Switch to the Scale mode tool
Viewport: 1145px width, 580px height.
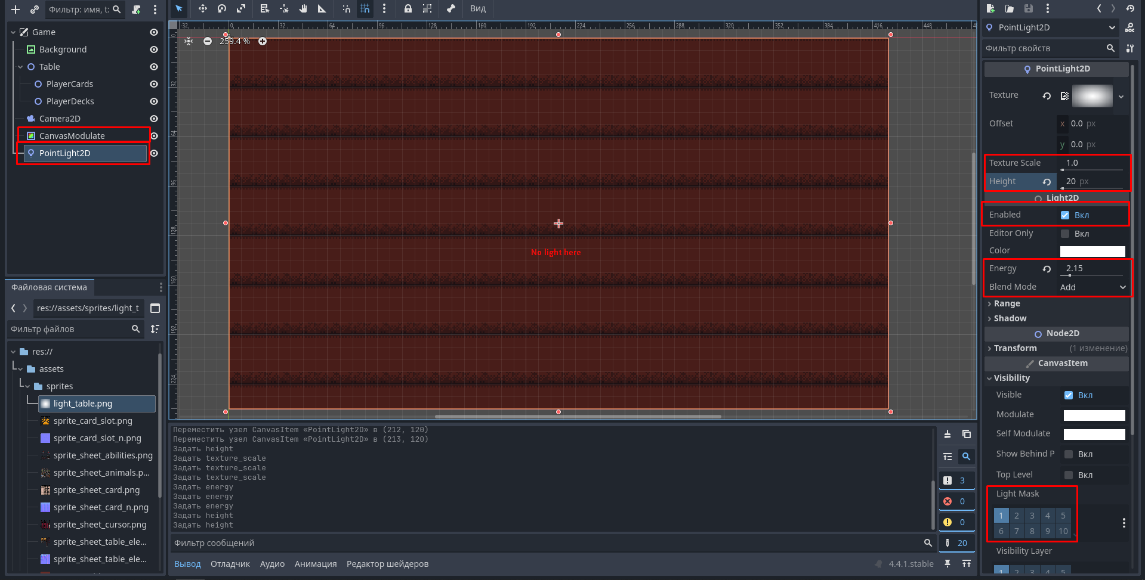tap(241, 8)
